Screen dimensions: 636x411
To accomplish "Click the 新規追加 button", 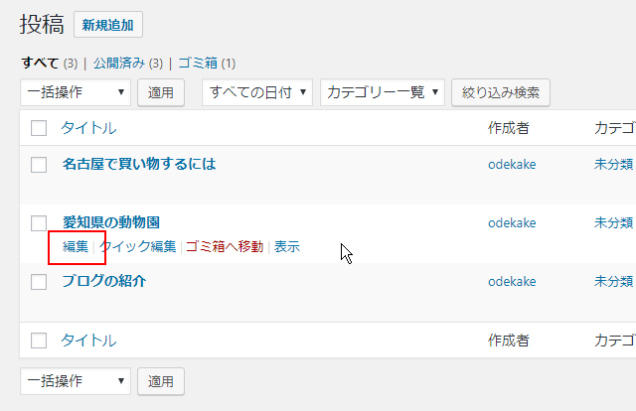I will pyautogui.click(x=108, y=25).
